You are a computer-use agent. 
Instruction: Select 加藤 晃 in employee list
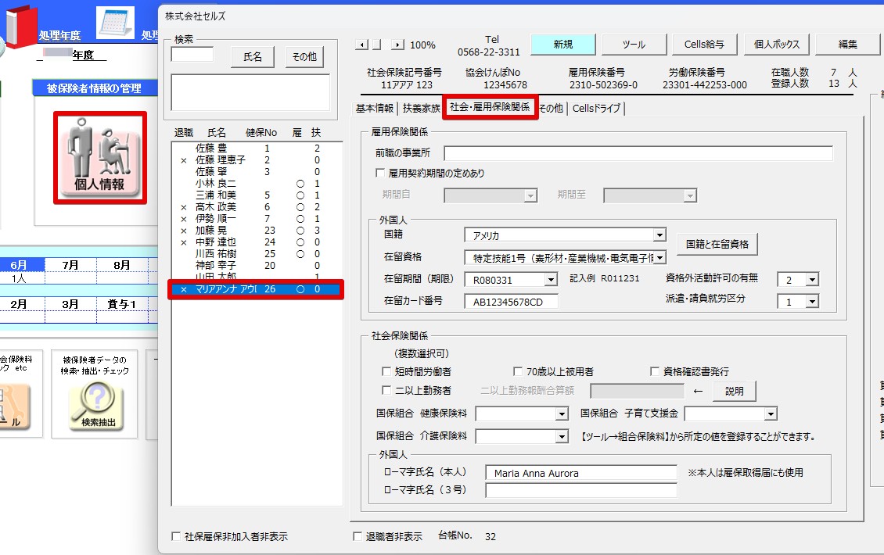[x=257, y=231]
